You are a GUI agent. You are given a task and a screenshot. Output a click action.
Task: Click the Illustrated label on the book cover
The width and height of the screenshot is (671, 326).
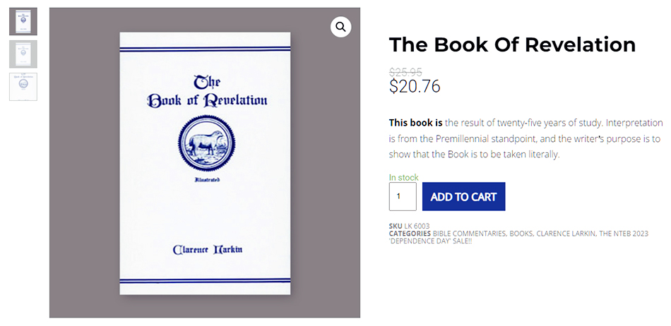click(208, 181)
